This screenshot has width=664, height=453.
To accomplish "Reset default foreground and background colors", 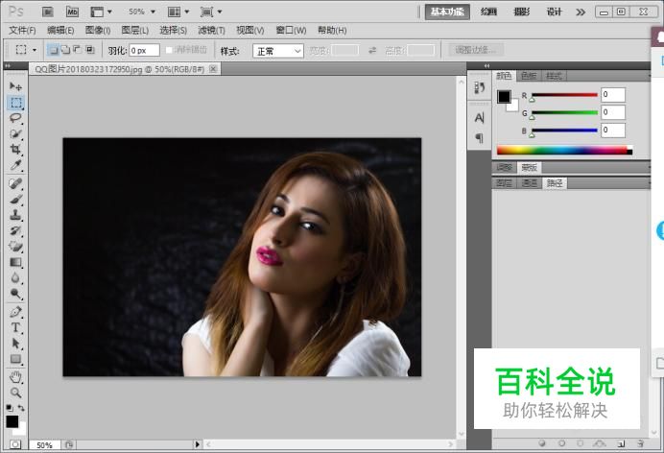I will click(x=10, y=408).
